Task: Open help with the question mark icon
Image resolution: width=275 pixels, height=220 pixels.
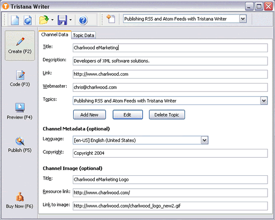Action: [x=83, y=20]
